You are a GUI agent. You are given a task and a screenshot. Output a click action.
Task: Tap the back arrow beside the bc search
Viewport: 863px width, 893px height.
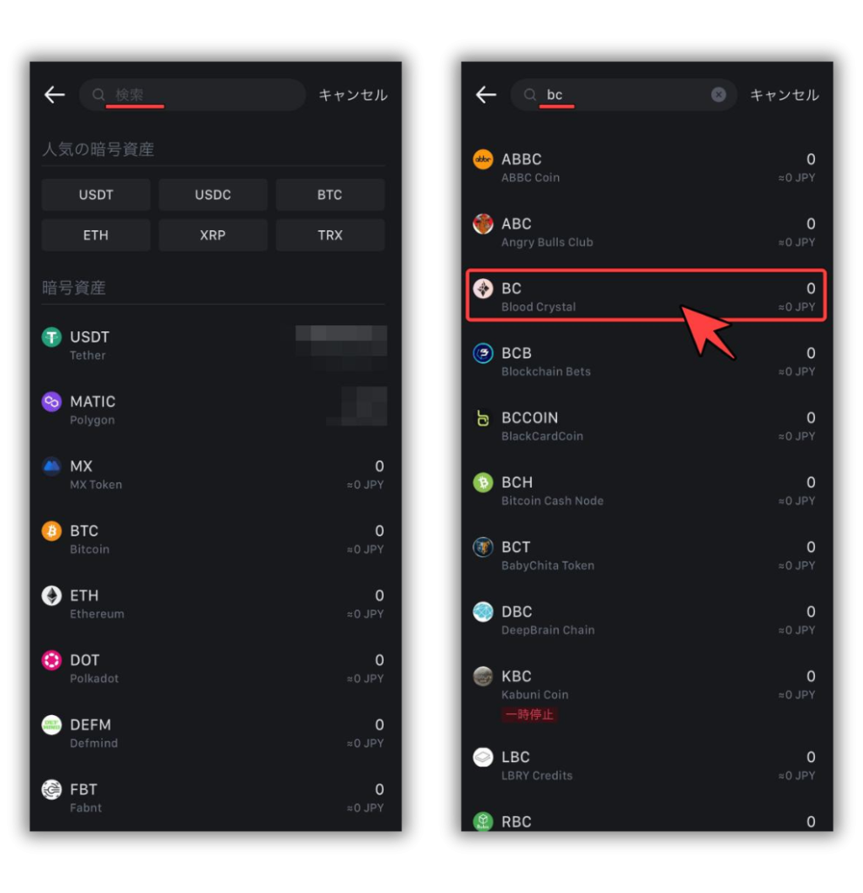point(486,94)
